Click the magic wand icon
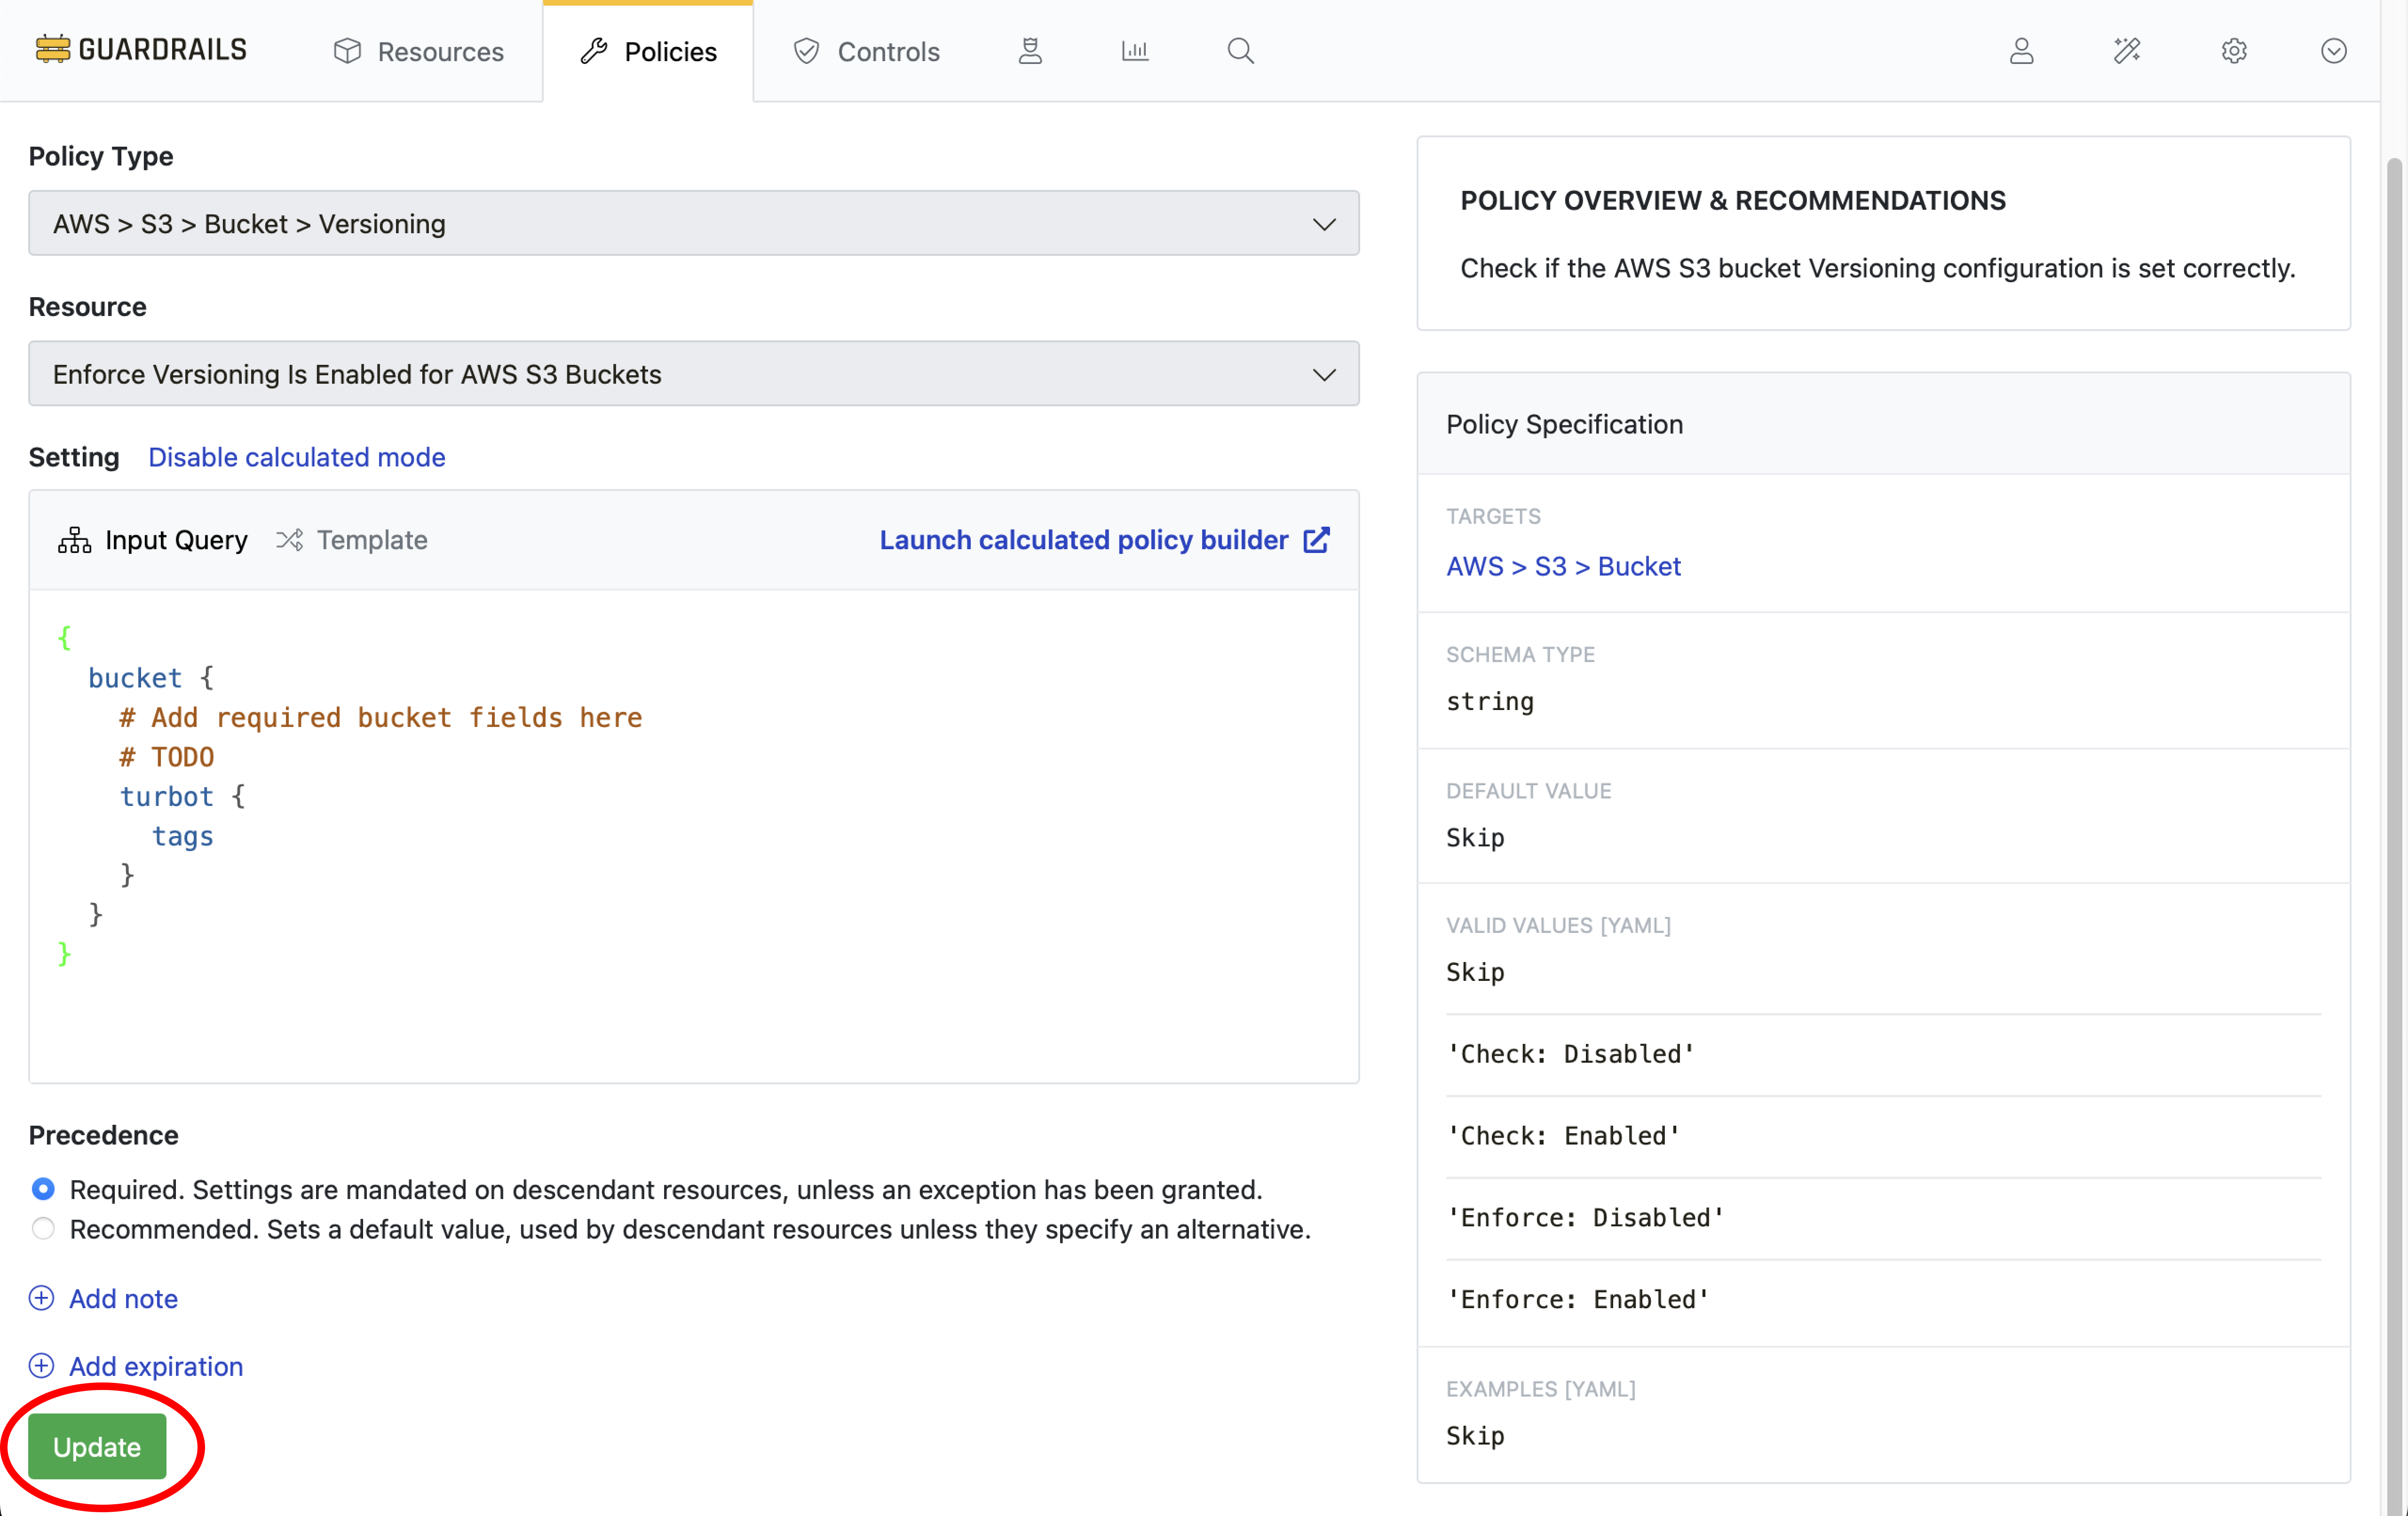Image resolution: width=2408 pixels, height=1516 pixels. [2127, 51]
